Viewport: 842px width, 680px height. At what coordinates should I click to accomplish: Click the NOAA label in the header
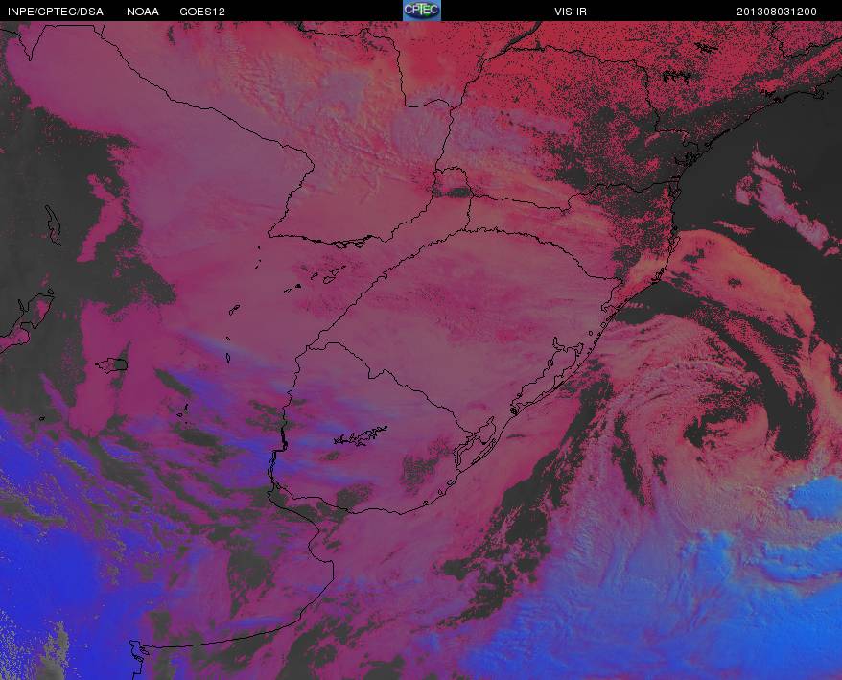tap(143, 12)
